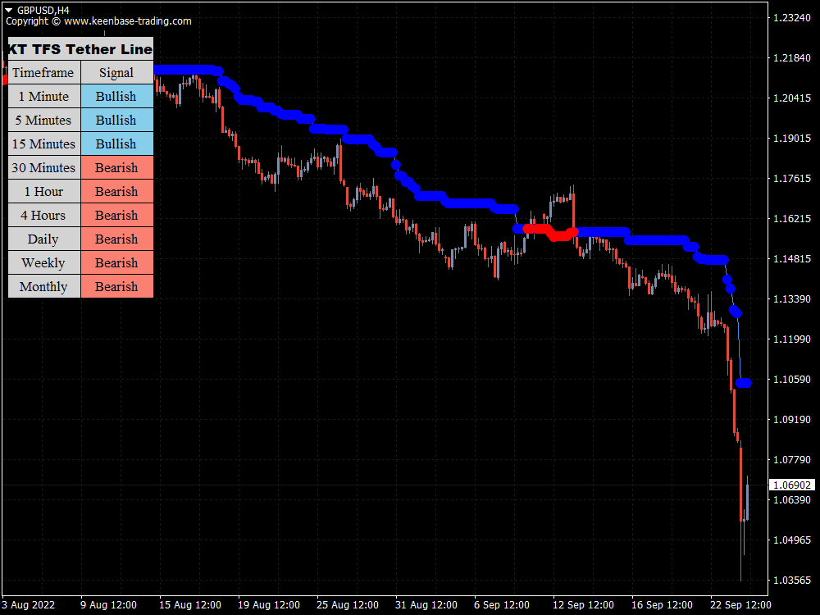Click the 1.10590 price axis label
Image resolution: width=820 pixels, height=615 pixels.
792,379
